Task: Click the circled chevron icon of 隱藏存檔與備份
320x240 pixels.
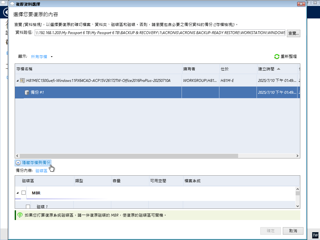Action: (x=18, y=163)
